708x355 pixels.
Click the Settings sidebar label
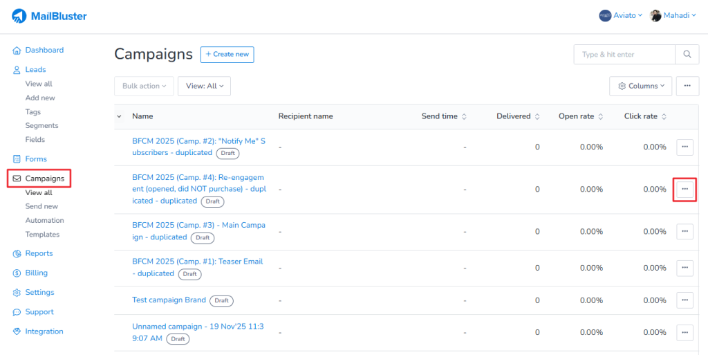pos(39,292)
